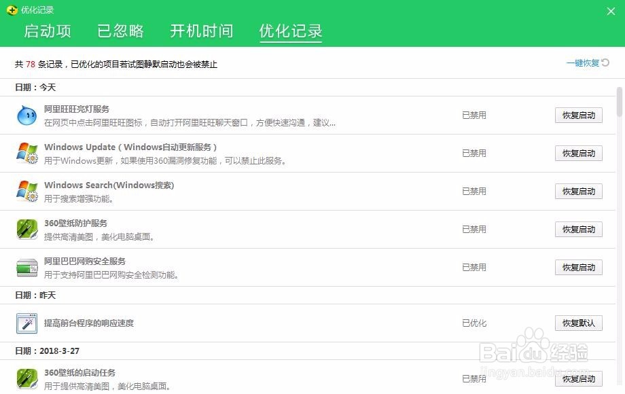This screenshot has width=625, height=394.
Task: Click the Windows Search(Windows搜索) title
Action: [109, 185]
